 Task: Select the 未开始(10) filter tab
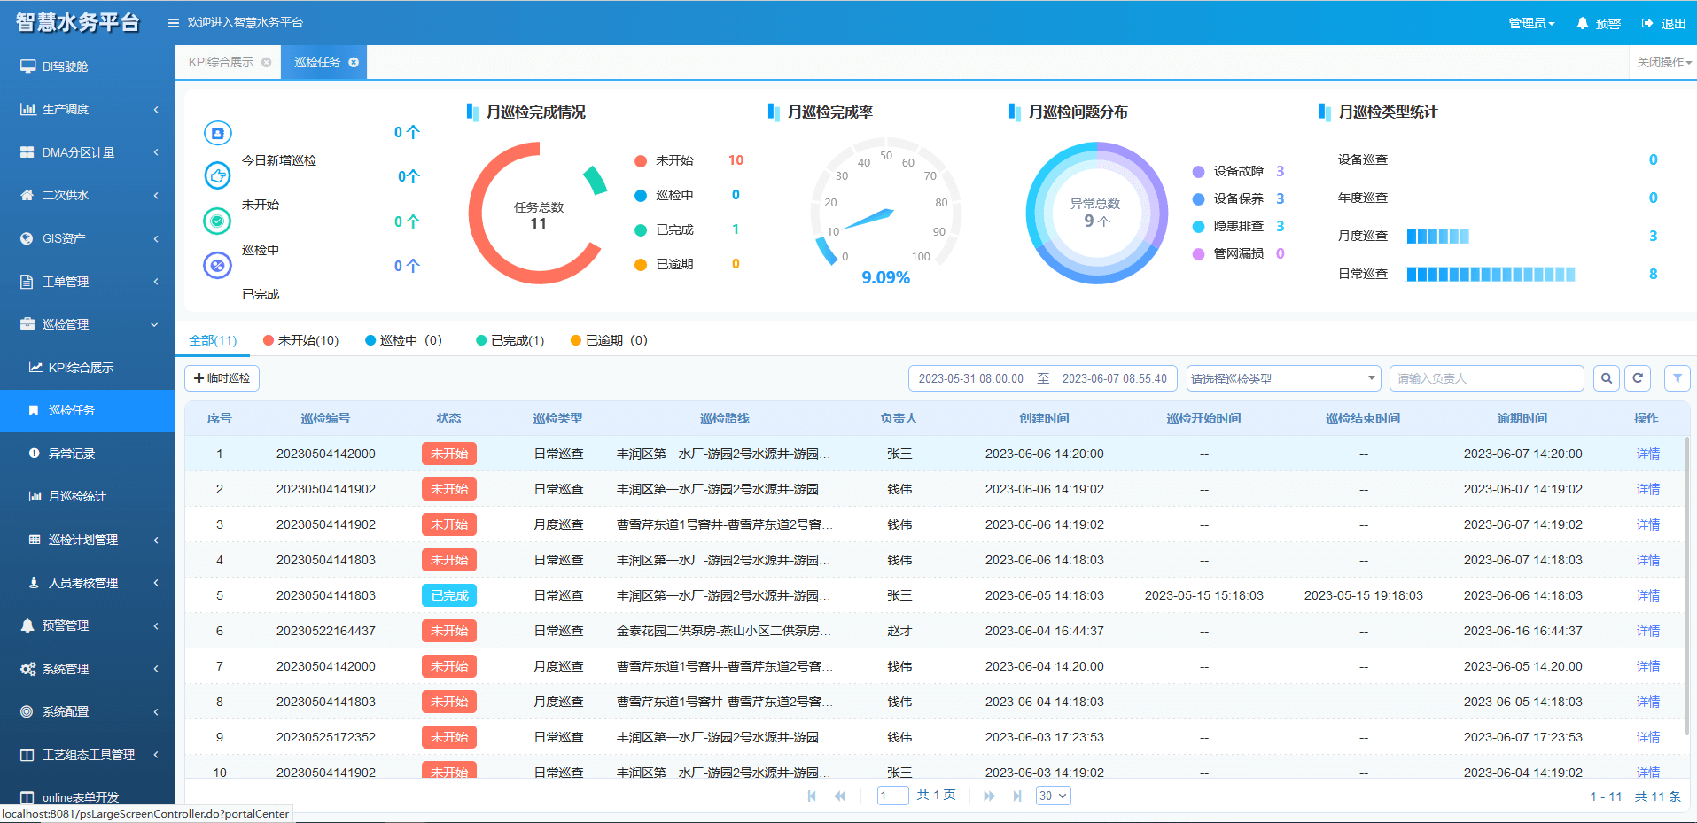coord(301,340)
